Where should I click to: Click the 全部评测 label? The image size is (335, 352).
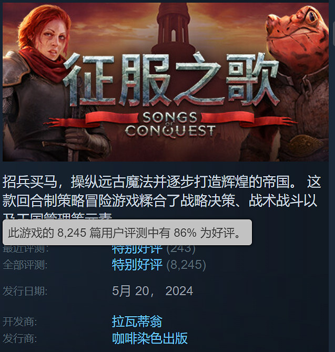(x=25, y=265)
